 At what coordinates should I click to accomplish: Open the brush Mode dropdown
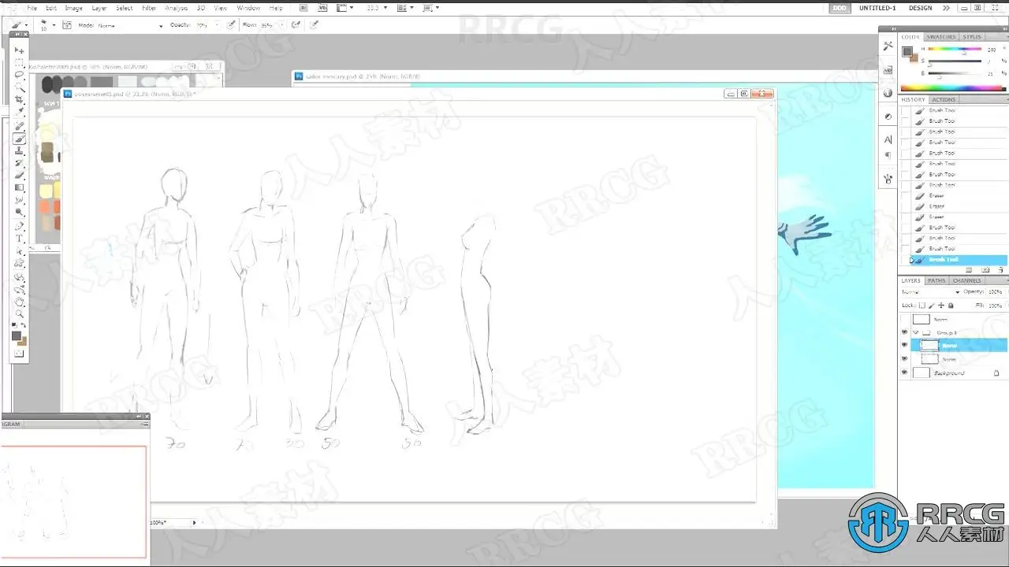(x=131, y=25)
